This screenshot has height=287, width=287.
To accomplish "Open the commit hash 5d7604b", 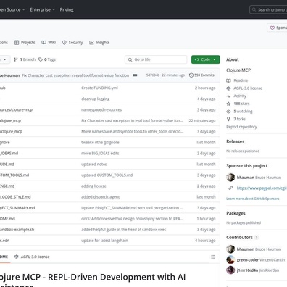I will coord(153,75).
